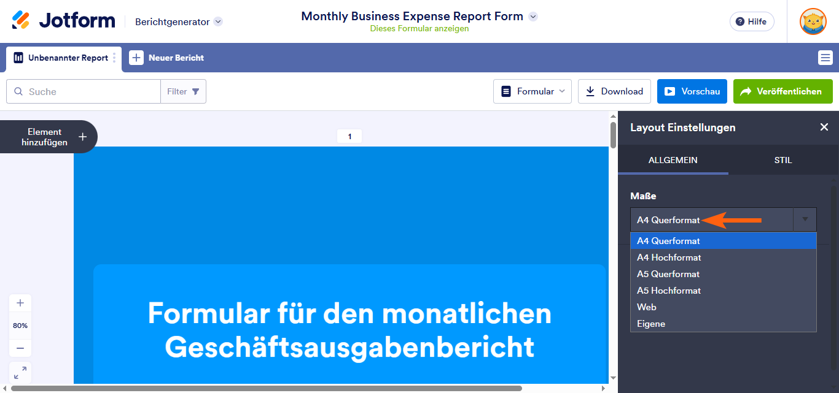Zoom out using the minus icon

tap(20, 348)
